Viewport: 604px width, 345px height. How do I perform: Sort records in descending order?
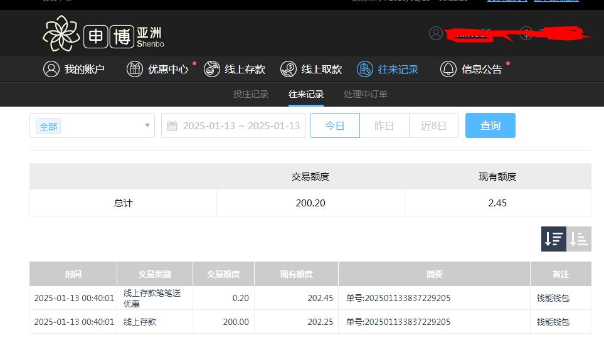coord(554,239)
